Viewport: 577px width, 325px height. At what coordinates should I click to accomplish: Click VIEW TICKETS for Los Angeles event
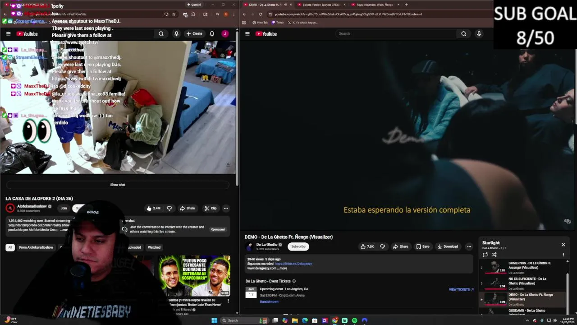(461, 289)
